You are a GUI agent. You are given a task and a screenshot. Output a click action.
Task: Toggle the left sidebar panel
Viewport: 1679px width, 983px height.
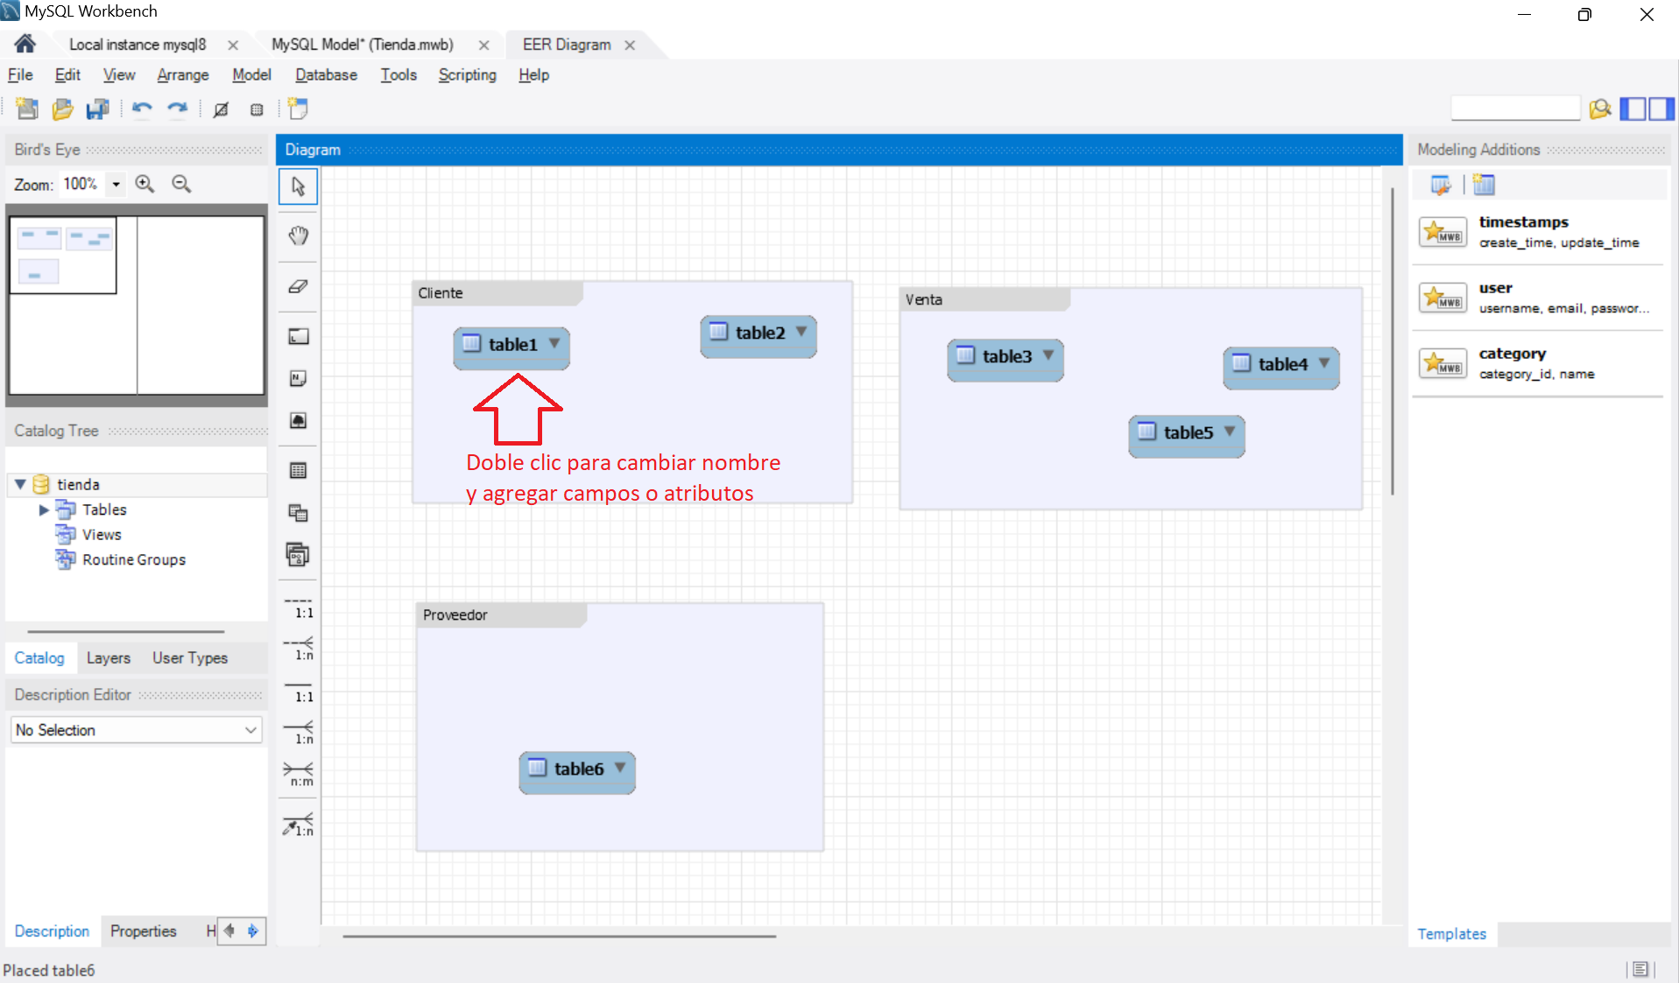click(x=1633, y=109)
